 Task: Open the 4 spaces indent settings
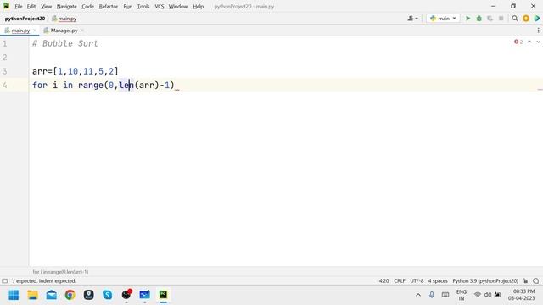438,280
